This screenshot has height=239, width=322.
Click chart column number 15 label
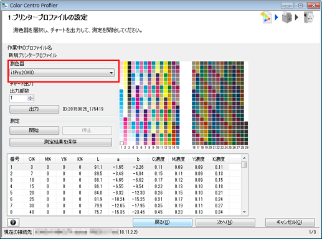(x=178, y=147)
